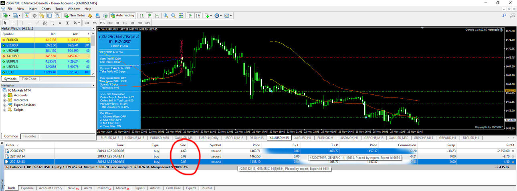The height and width of the screenshot is (191, 517).
Task: Switch timeframe to M5
Action: [95, 23]
